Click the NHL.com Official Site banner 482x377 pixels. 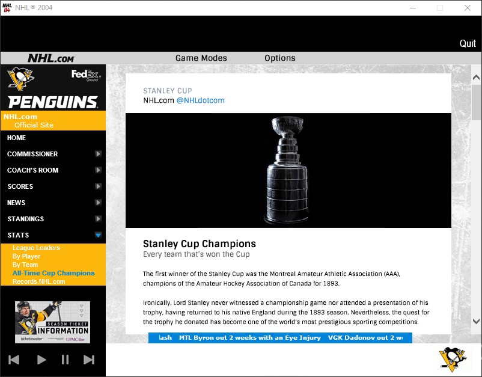(x=53, y=120)
